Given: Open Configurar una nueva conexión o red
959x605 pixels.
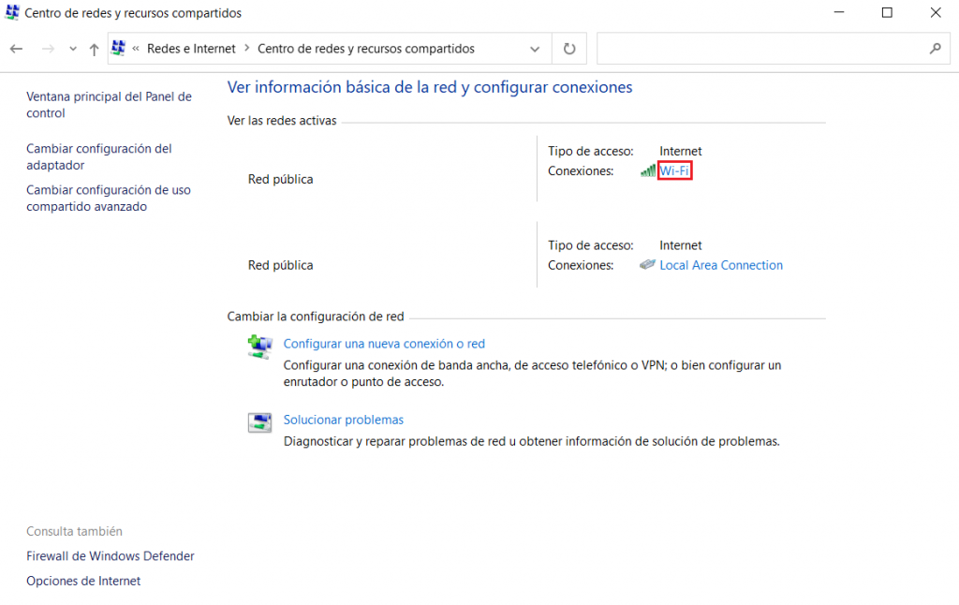Looking at the screenshot, I should 384,344.
